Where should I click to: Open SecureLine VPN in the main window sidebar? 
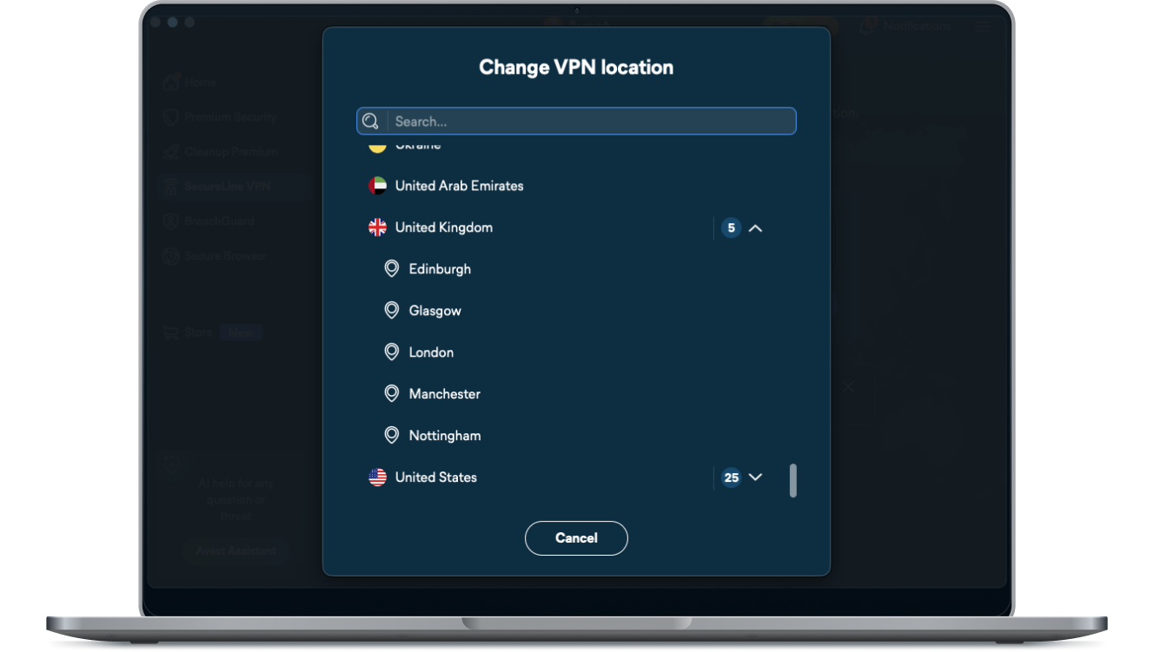[x=228, y=187]
